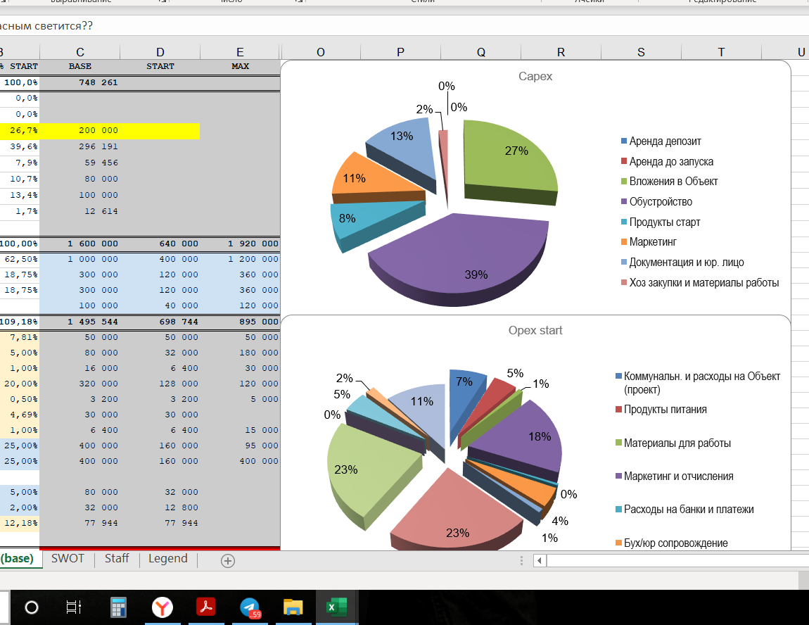Image resolution: width=809 pixels, height=625 pixels.
Task: Launch Yandex Browser from taskbar
Action: [163, 607]
